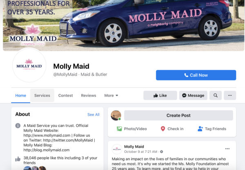Click the thumbs-up icon beside likes count
Image resolution: width=245 pixels, height=170 pixels.
click(18, 159)
